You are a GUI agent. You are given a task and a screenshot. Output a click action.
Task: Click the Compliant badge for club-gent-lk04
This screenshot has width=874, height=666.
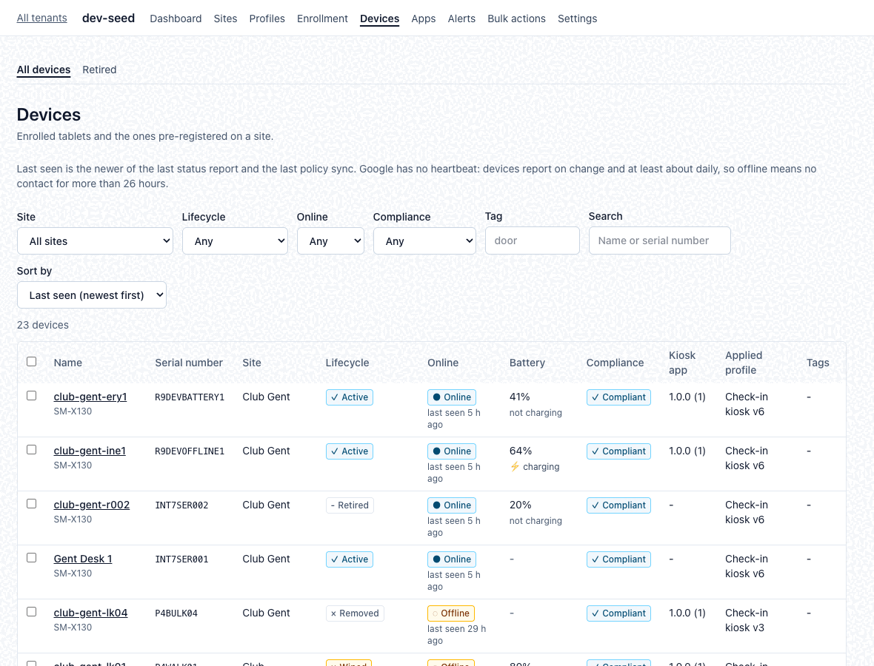pyautogui.click(x=618, y=613)
